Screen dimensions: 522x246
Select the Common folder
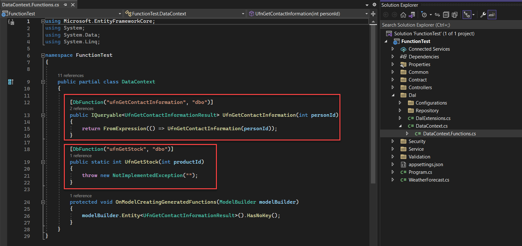pos(418,72)
